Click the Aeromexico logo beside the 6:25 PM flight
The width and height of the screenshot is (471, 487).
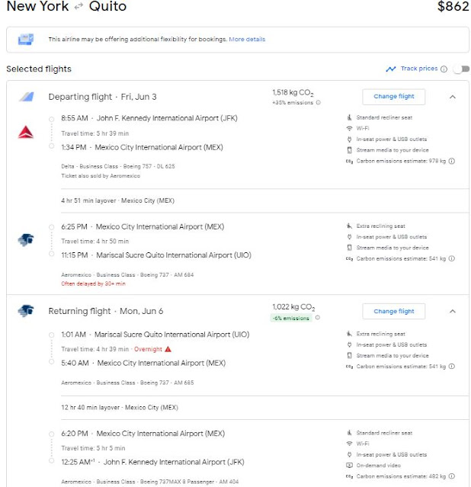click(x=25, y=240)
